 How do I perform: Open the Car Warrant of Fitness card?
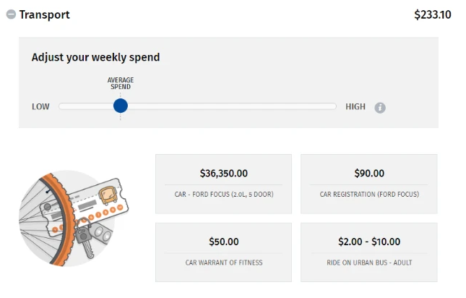(x=223, y=252)
